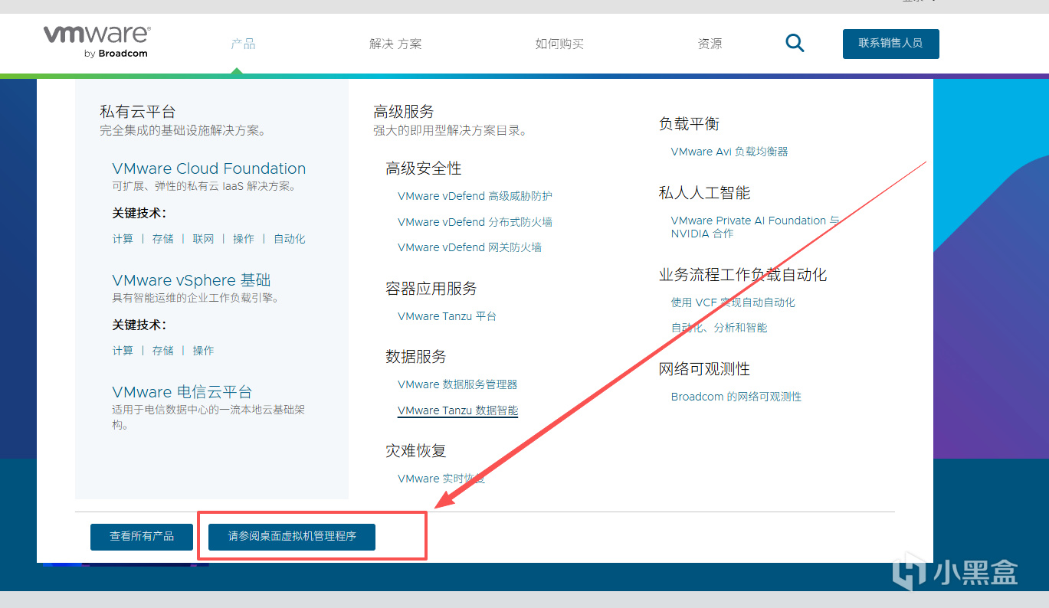
Task: Open 自动化、分析和智能 link
Action: click(719, 328)
